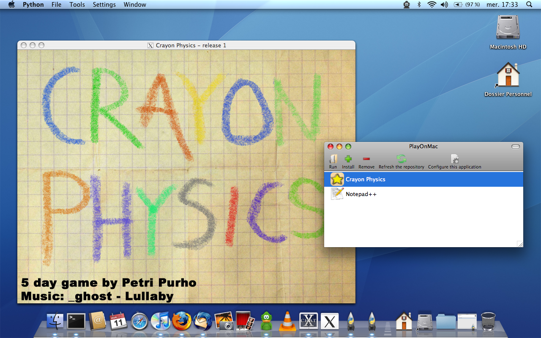
Task: Click PlayOnMac window resize grip corner
Action: (520, 244)
